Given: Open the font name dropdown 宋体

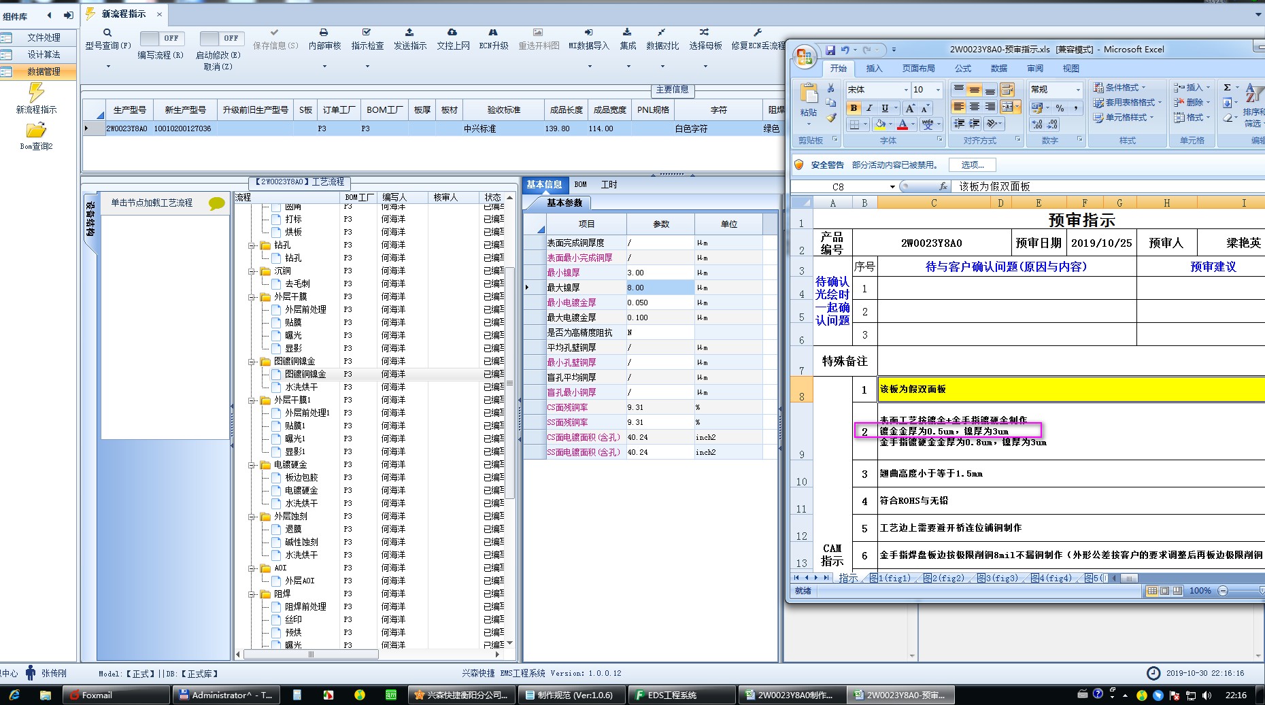Looking at the screenshot, I should click(905, 90).
